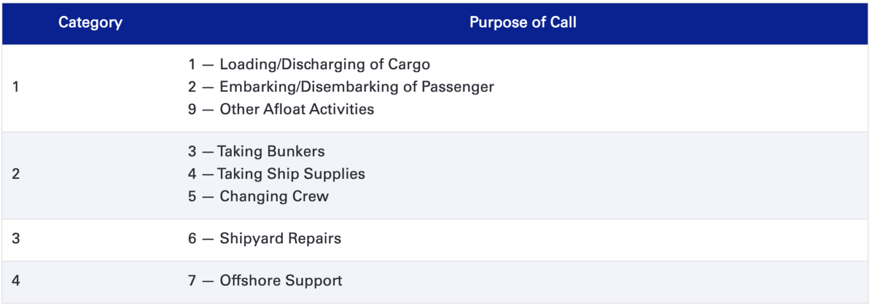The height and width of the screenshot is (308, 872).
Task: Click the Purpose of Call header
Action: 522,23
